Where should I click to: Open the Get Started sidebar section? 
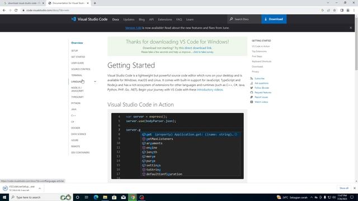tap(78, 57)
